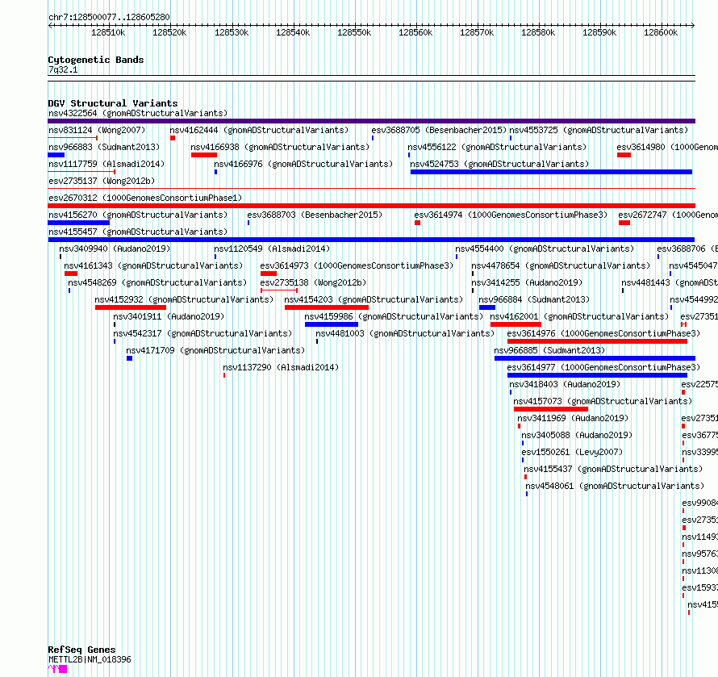Click the nsv4322564 purple variant bar
The height and width of the screenshot is (677, 718).
click(371, 121)
